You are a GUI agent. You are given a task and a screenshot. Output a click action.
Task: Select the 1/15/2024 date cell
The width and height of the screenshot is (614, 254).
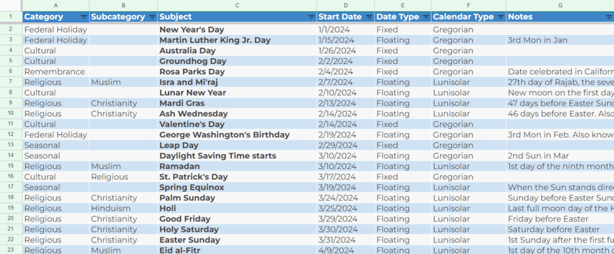(345, 40)
